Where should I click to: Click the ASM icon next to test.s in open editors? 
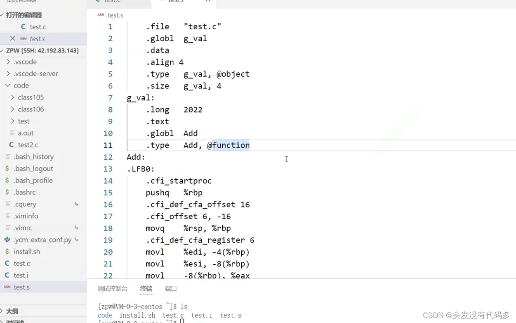(x=23, y=38)
